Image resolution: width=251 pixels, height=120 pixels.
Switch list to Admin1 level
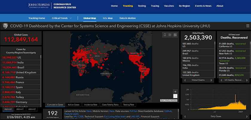pos(20,109)
